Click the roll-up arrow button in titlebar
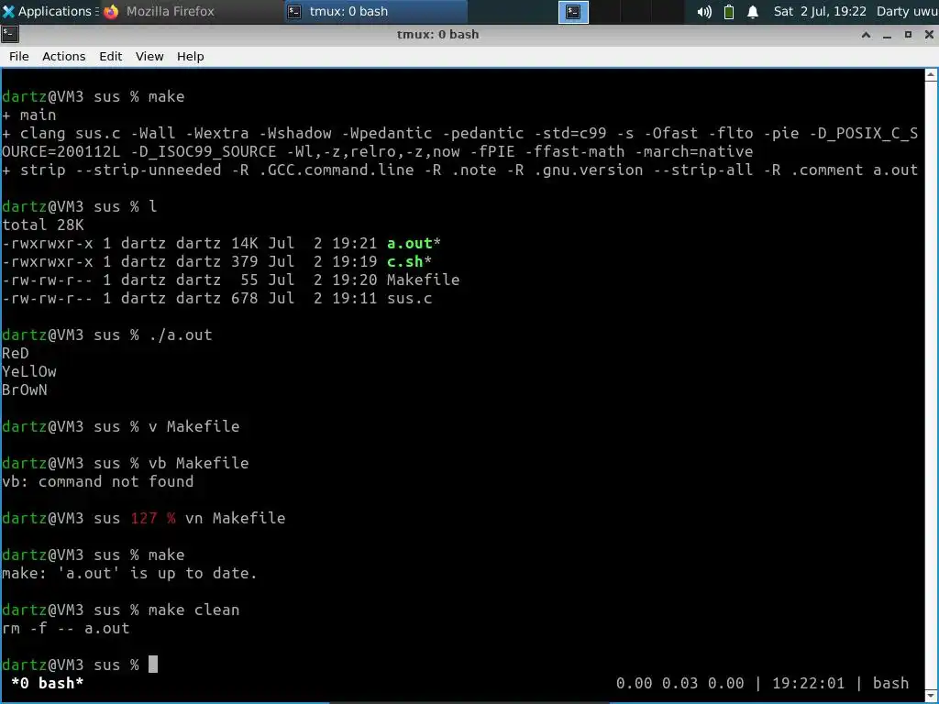This screenshot has width=939, height=704. (x=866, y=35)
